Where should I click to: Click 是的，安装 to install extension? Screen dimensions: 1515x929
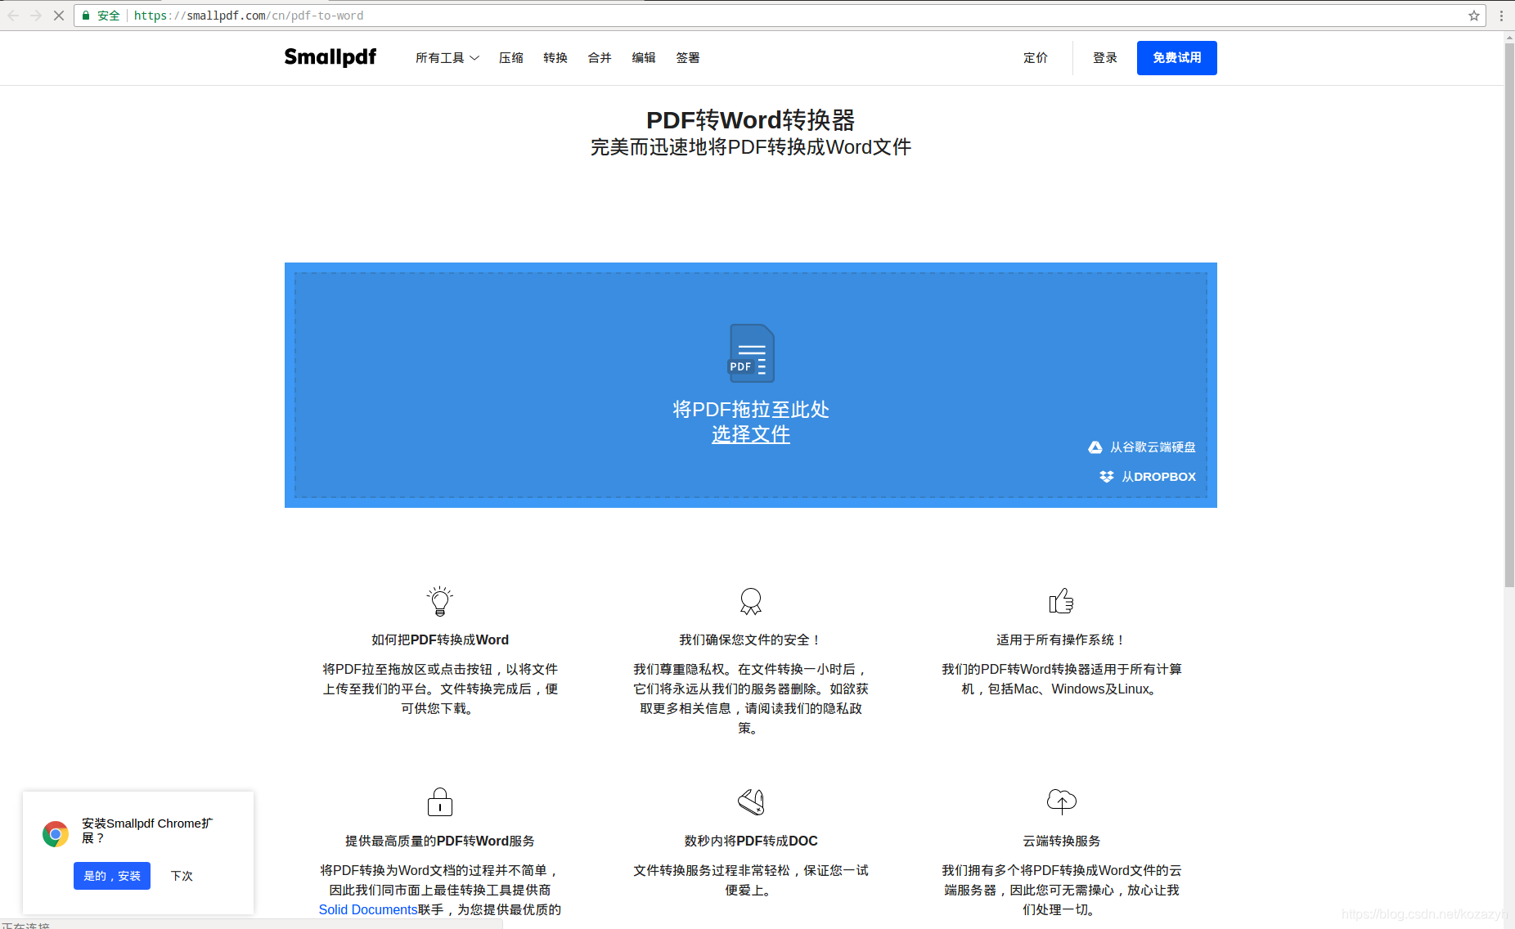click(112, 876)
